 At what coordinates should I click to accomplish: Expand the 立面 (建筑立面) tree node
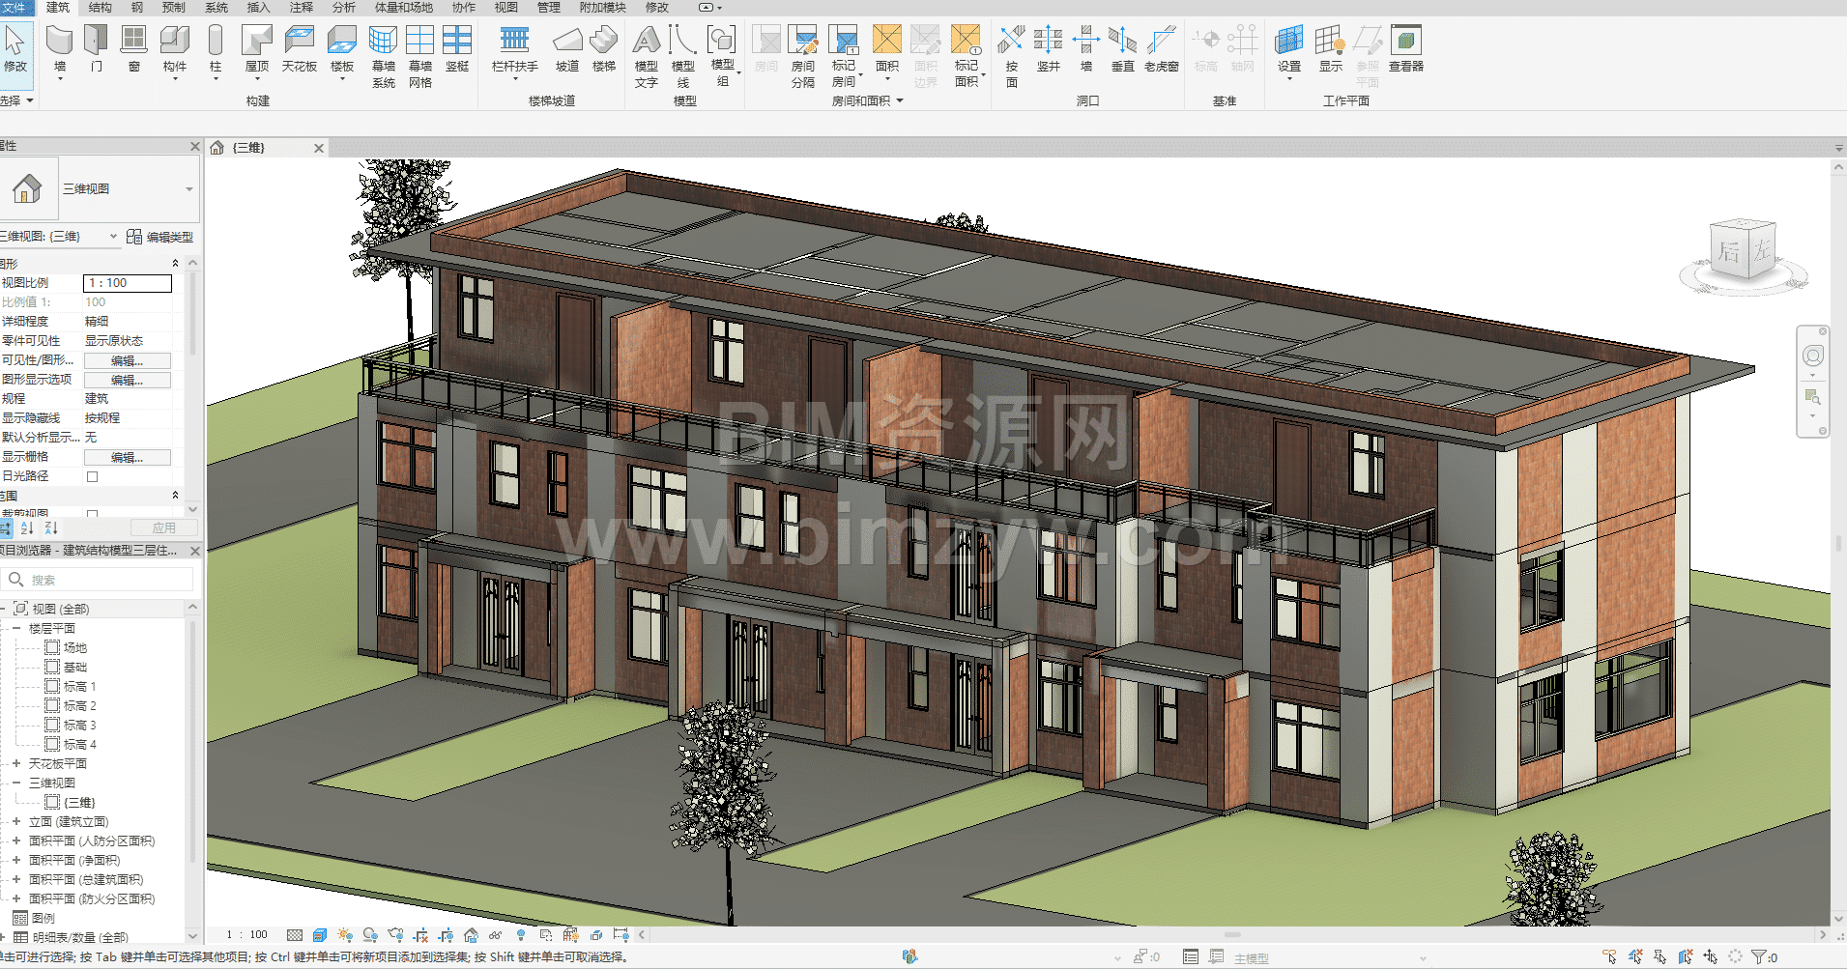(16, 822)
